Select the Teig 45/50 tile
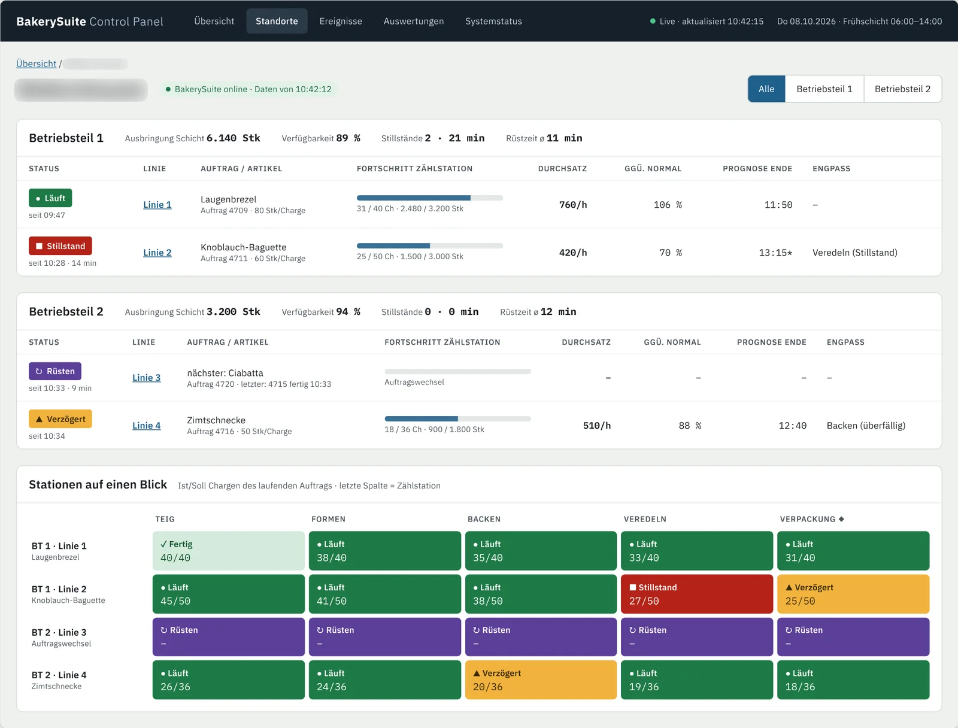Image resolution: width=958 pixels, height=728 pixels. pos(229,594)
